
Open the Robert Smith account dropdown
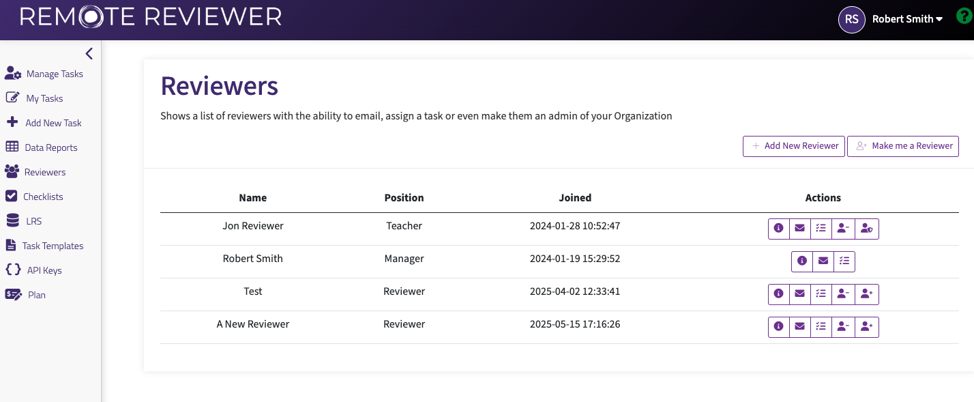(x=907, y=19)
